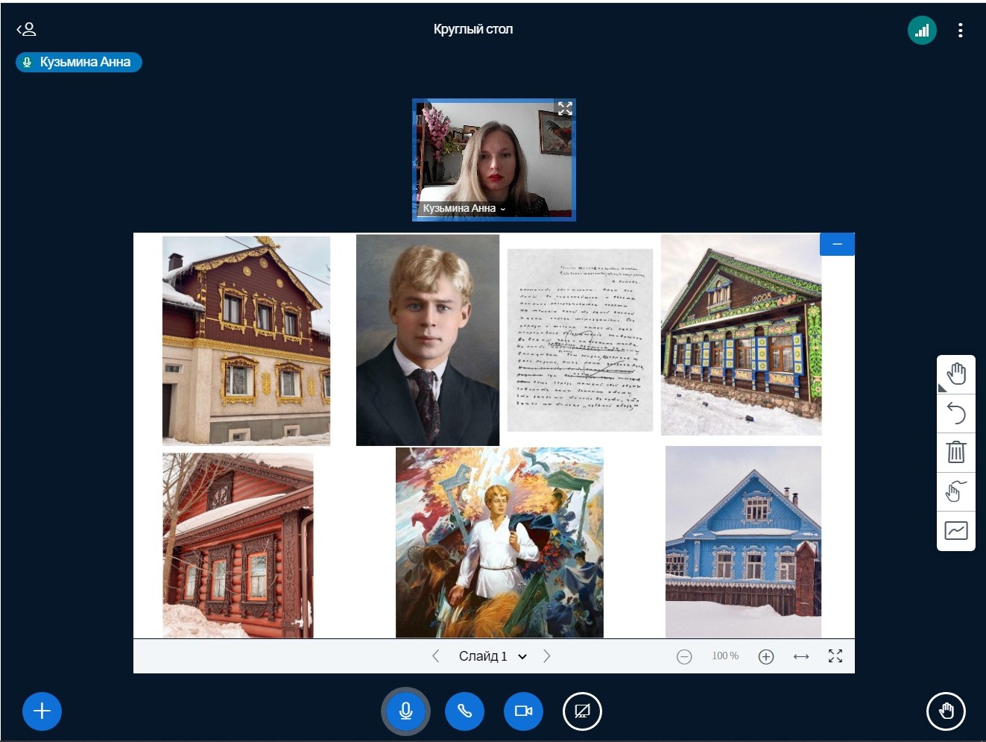The width and height of the screenshot is (986, 742).
Task: Go to the next slide
Action: tap(547, 656)
